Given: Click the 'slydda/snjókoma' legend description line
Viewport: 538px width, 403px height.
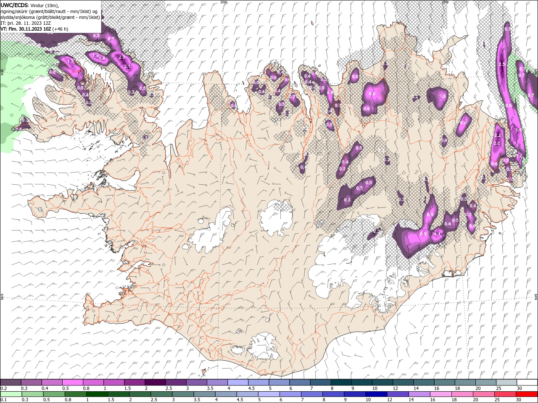Looking at the screenshot, I should click(50, 17).
